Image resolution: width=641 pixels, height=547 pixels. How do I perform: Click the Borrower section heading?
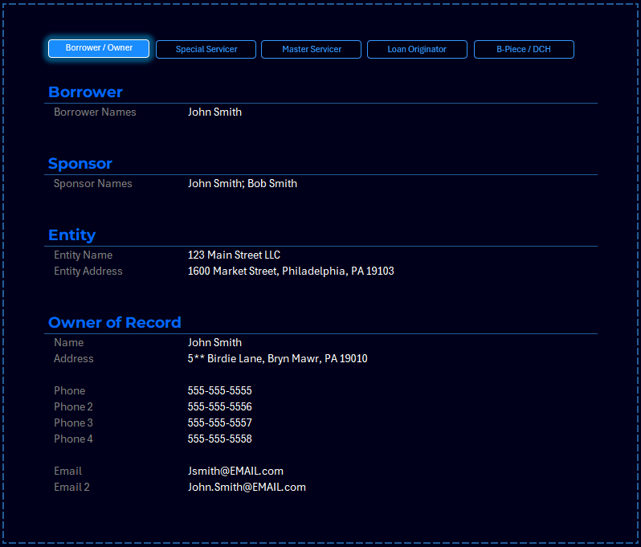tap(85, 92)
